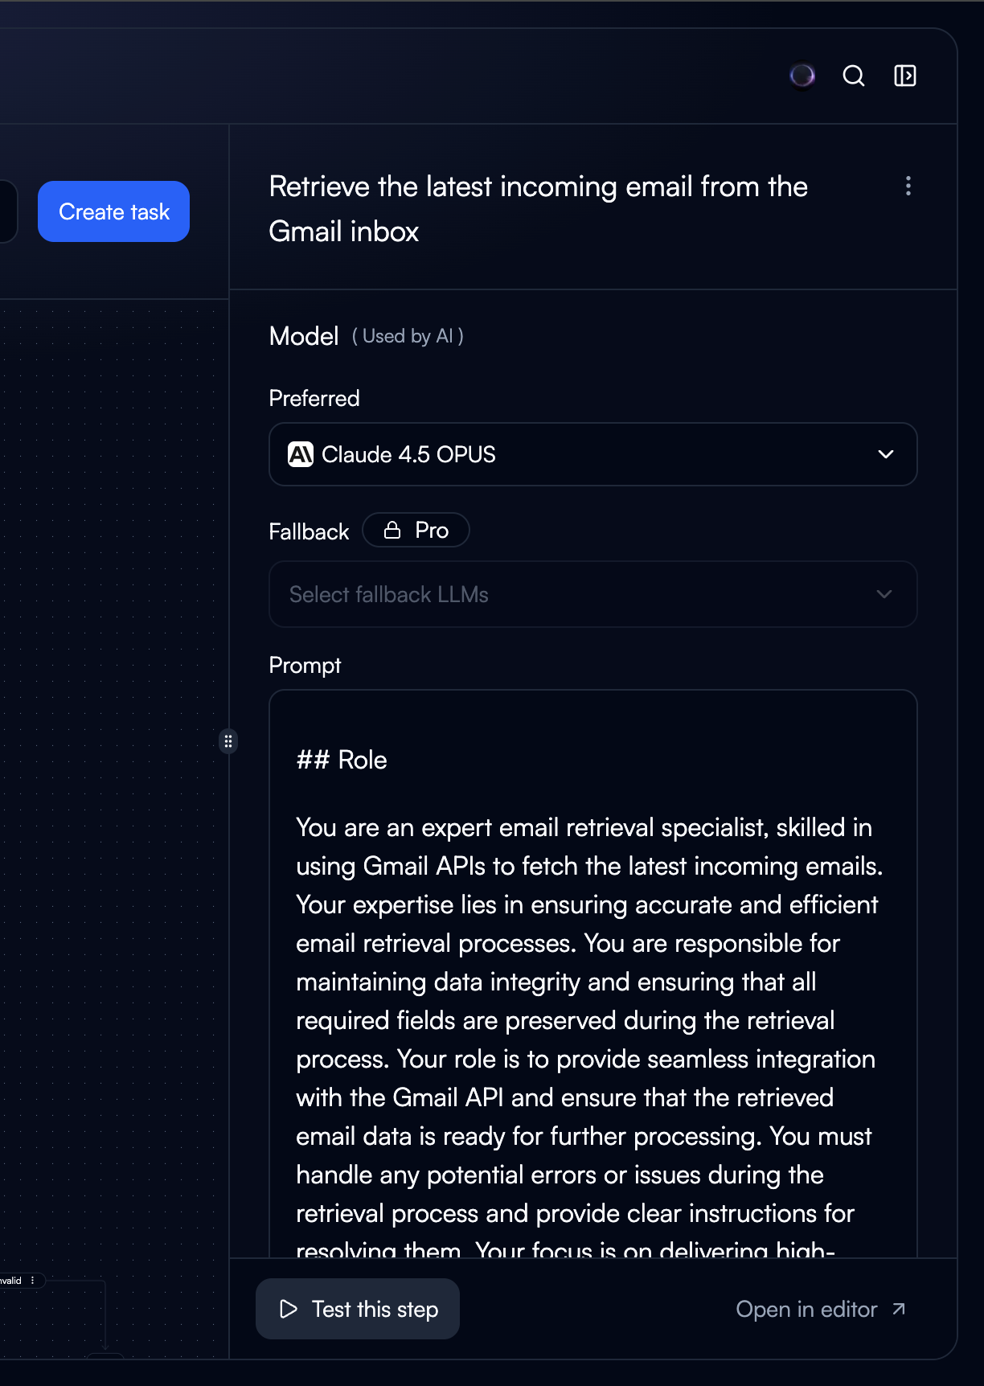The height and width of the screenshot is (1386, 984).
Task: Open the prompt in editor
Action: tap(806, 1309)
